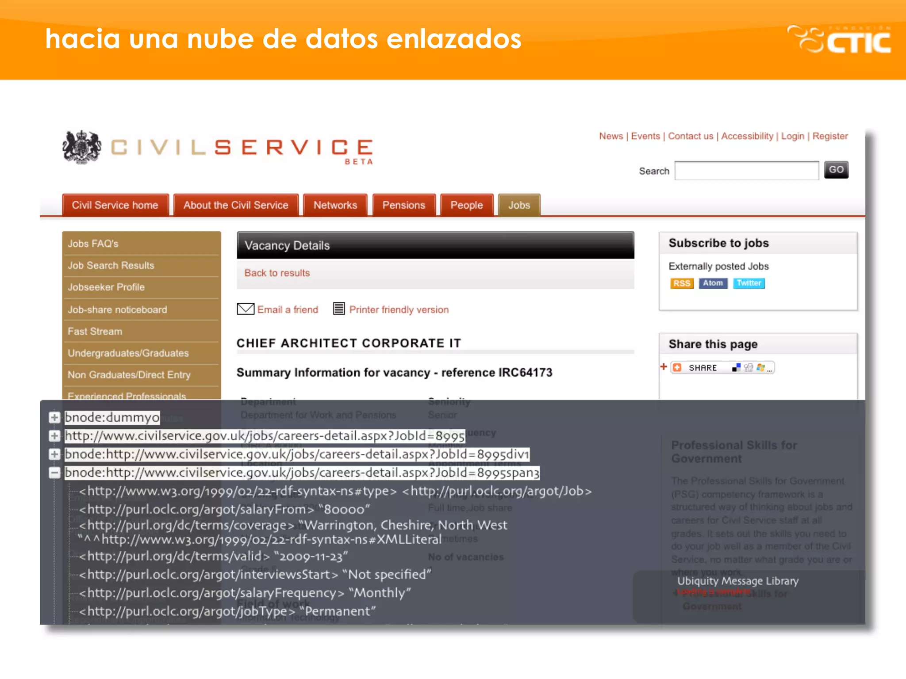The width and height of the screenshot is (906, 679).
Task: Open the Accessibility link
Action: (747, 136)
